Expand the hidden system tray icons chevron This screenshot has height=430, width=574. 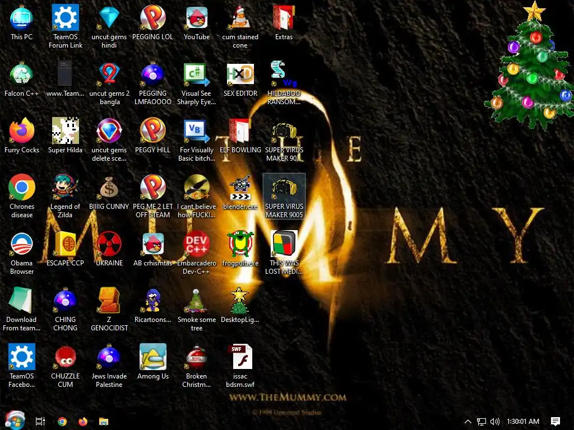(x=468, y=422)
